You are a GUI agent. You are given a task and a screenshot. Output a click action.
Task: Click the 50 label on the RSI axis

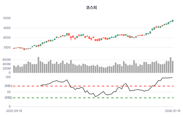coord(9,92)
